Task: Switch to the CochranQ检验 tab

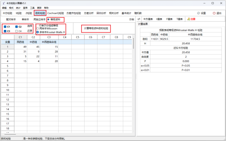Action: (x=55, y=13)
